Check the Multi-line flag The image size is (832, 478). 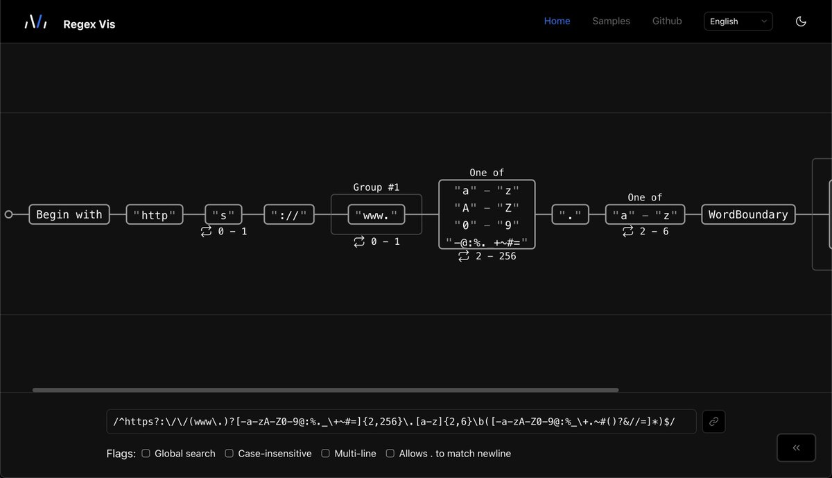tap(325, 453)
